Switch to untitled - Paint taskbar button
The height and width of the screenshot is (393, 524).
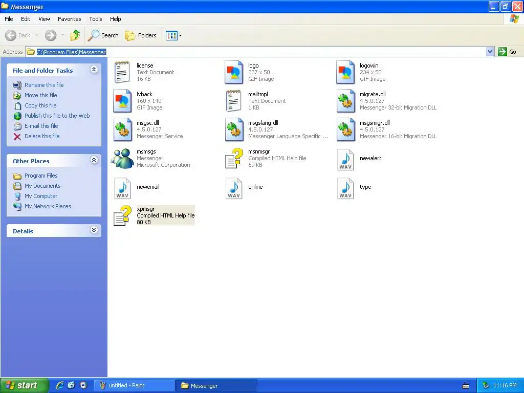point(134,386)
